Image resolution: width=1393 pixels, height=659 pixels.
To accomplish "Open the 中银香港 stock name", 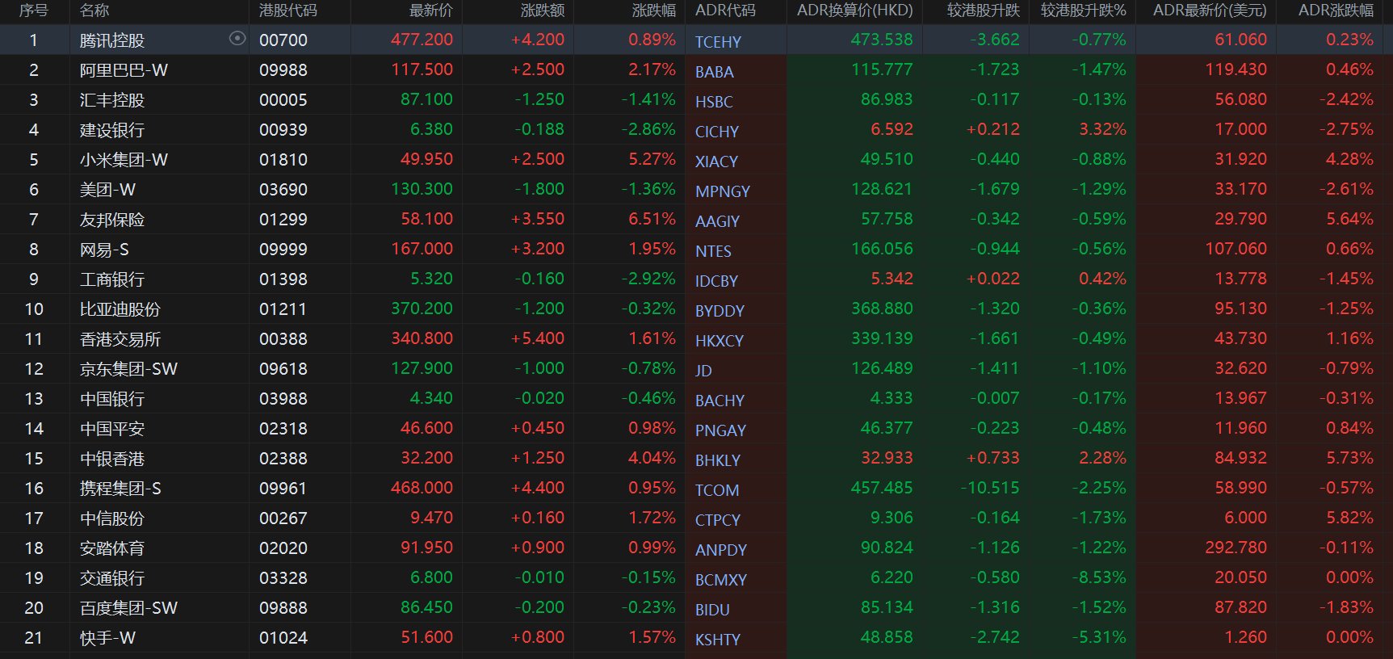I will pos(112,459).
